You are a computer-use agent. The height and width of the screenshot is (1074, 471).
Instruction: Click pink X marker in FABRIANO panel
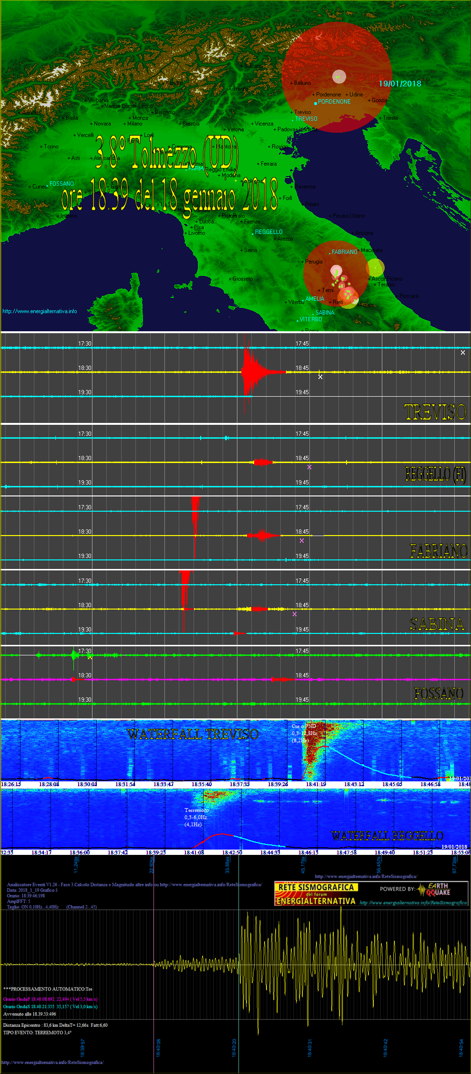tap(302, 540)
